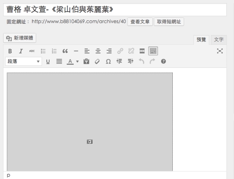The image size is (234, 179).
Task: Focus the post title field
Action: click(115, 9)
